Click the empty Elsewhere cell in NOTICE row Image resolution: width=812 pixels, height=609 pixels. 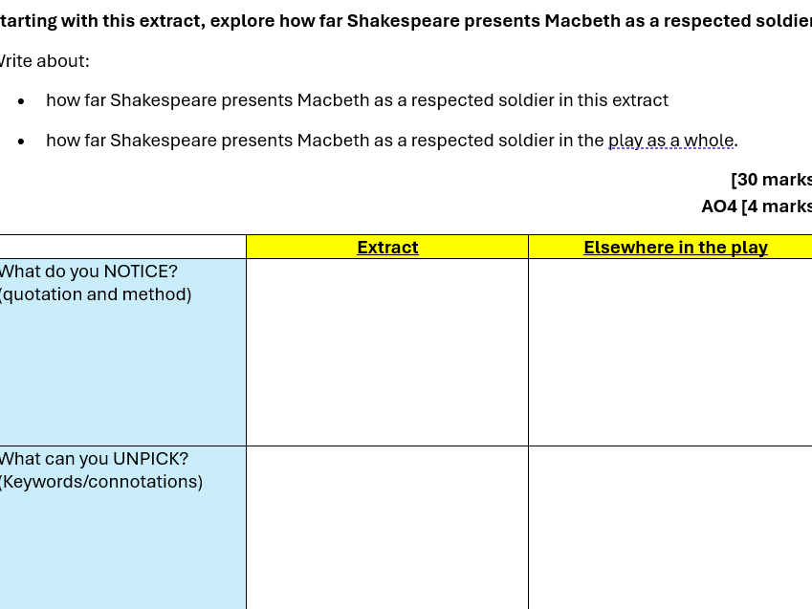tap(670, 352)
